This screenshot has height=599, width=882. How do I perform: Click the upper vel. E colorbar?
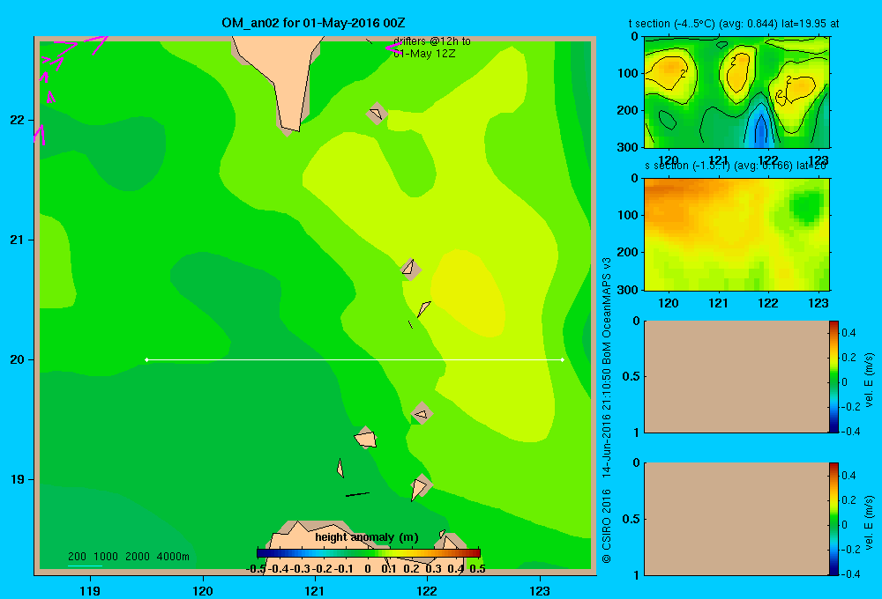(x=833, y=376)
